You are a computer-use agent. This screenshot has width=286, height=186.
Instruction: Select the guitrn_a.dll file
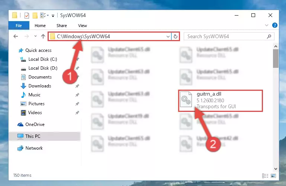[221, 101]
